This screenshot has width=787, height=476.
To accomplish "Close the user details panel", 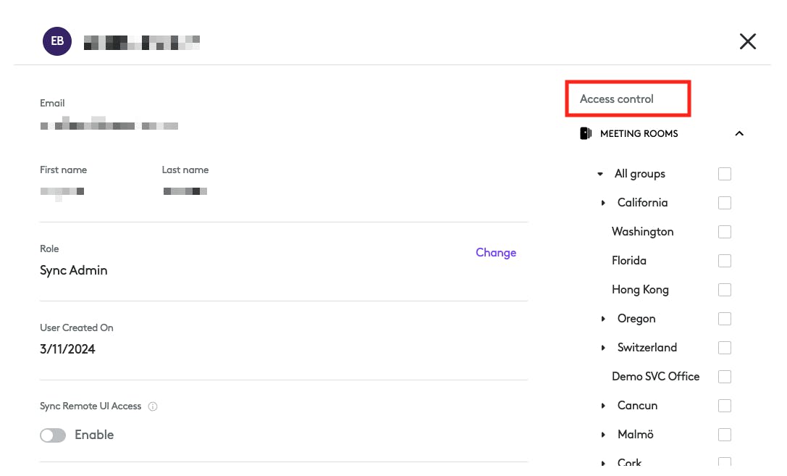I will pyautogui.click(x=747, y=41).
